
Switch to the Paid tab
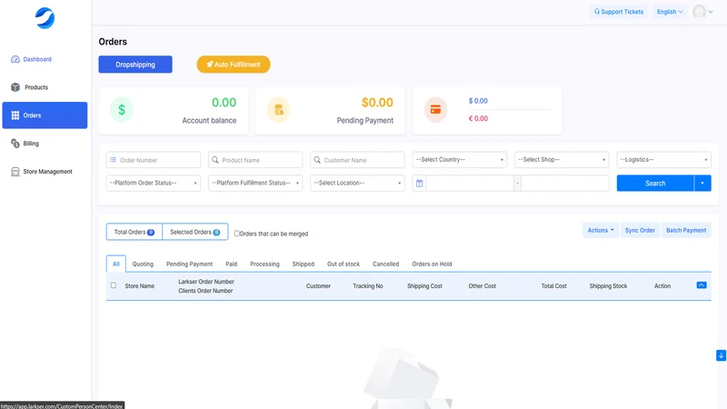pyautogui.click(x=232, y=264)
